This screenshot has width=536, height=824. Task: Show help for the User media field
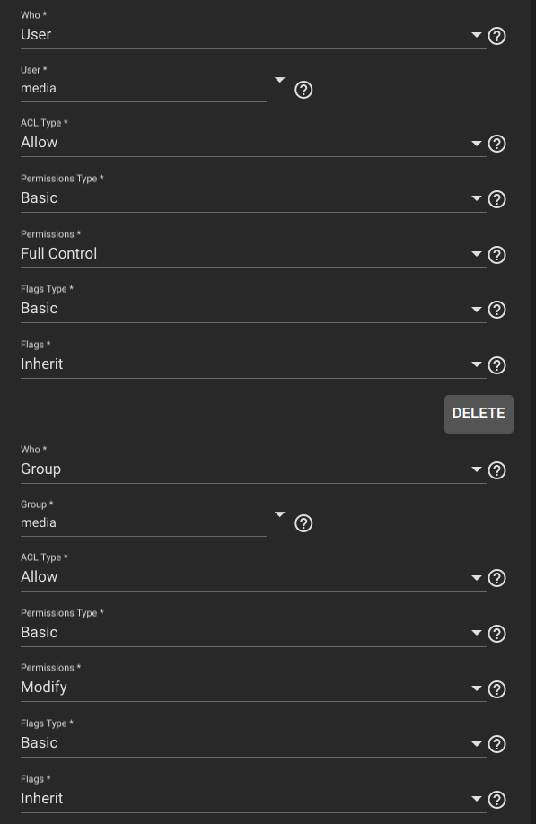pyautogui.click(x=303, y=90)
